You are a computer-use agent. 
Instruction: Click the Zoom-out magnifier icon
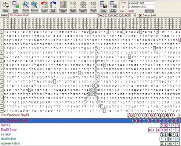point(34,5)
